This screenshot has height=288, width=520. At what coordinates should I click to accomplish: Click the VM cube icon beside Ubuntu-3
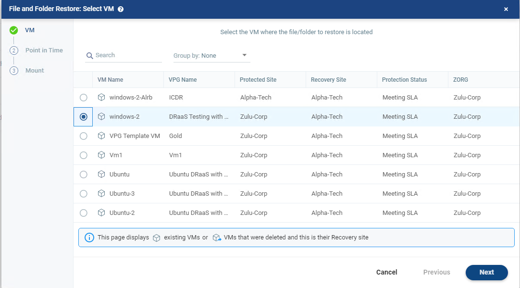click(x=101, y=193)
